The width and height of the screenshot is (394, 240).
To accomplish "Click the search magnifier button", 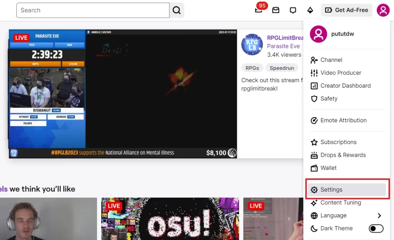I will point(177,10).
